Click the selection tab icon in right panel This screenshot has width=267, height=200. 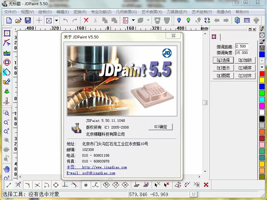click(x=214, y=37)
